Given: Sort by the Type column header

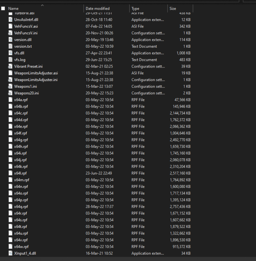Looking at the screenshot, I should pos(135,8).
